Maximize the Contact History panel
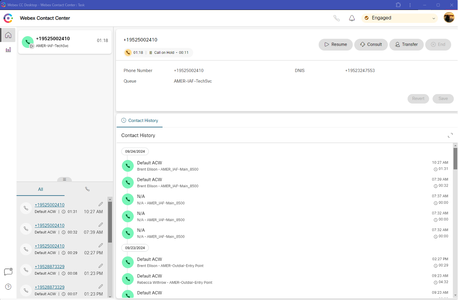 (x=450, y=136)
